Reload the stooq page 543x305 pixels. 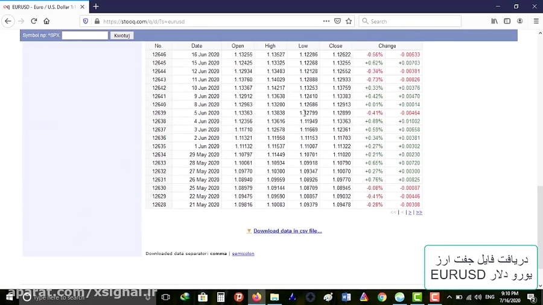(x=34, y=21)
